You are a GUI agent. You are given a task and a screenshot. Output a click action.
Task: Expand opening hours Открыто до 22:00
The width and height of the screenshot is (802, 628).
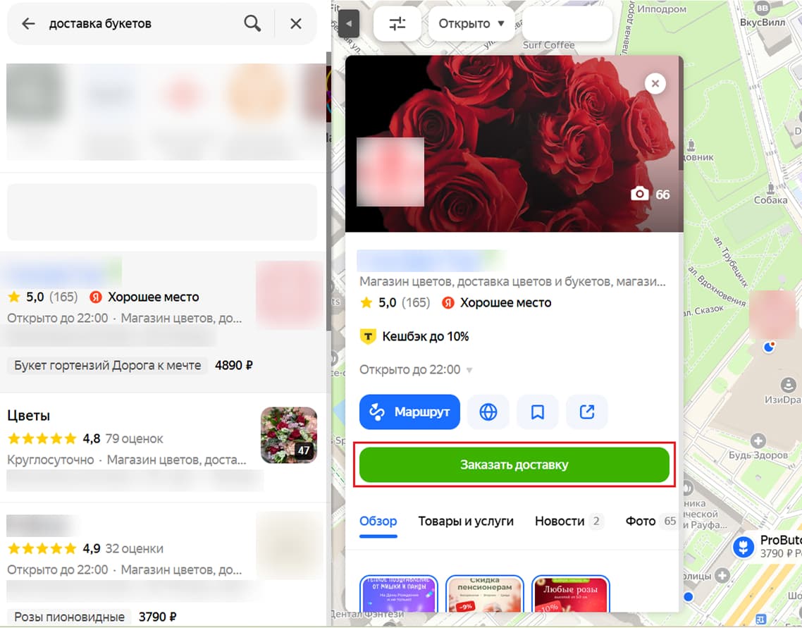[416, 370]
